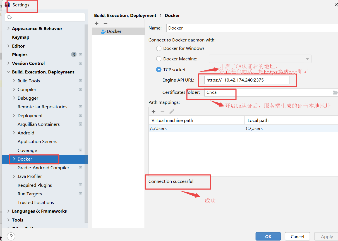This screenshot has height=241, width=338.
Task: Click project-level icon next to Coverage
Action: click(x=80, y=150)
